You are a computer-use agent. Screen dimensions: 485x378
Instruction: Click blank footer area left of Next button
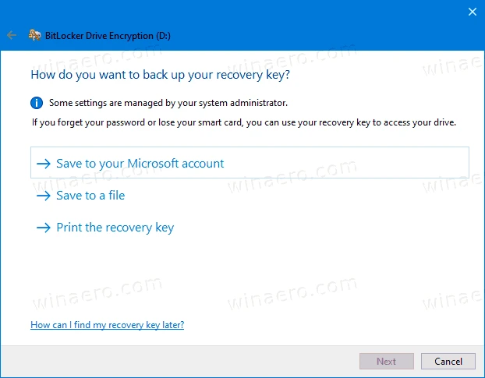tap(179, 362)
